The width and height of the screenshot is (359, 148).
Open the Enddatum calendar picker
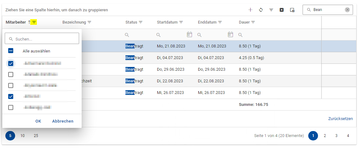(x=230, y=35)
